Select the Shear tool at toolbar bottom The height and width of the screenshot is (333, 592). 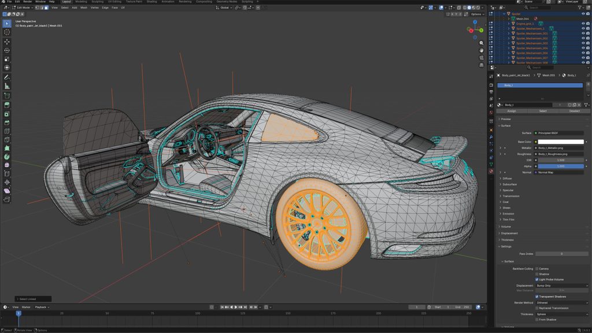click(x=7, y=191)
